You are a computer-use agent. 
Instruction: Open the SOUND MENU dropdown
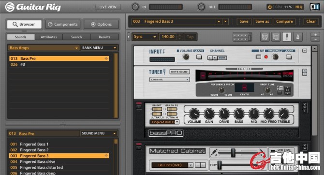coord(99,133)
